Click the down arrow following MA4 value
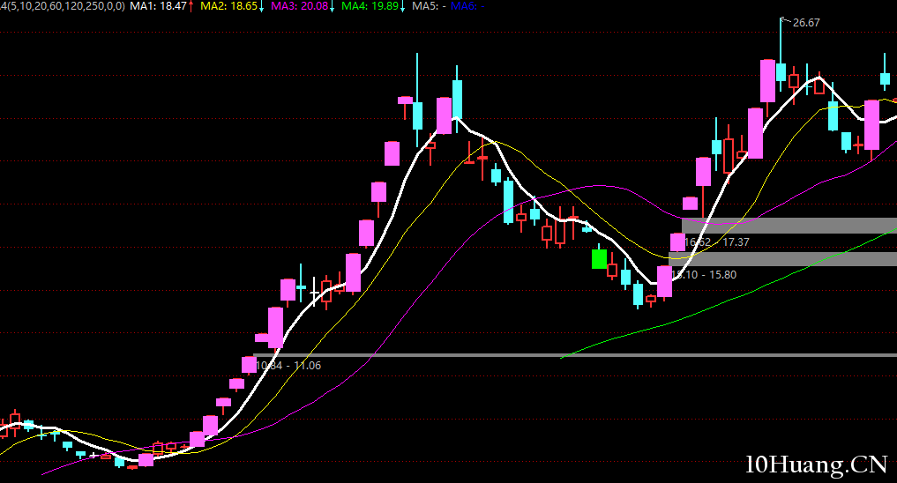Screen dimensions: 897x483 (x=402, y=6)
